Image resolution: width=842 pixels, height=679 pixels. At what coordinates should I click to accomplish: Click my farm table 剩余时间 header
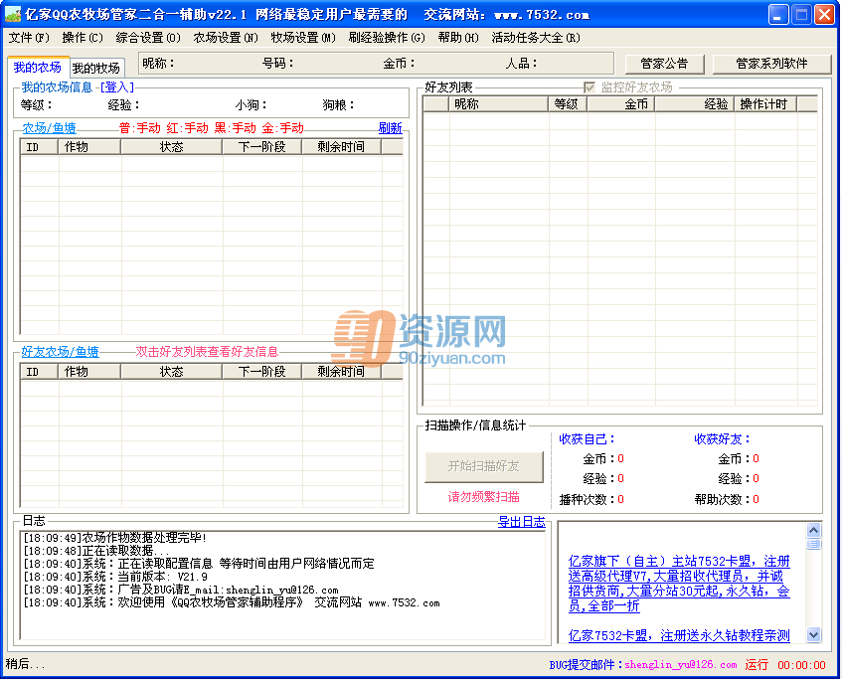click(342, 147)
